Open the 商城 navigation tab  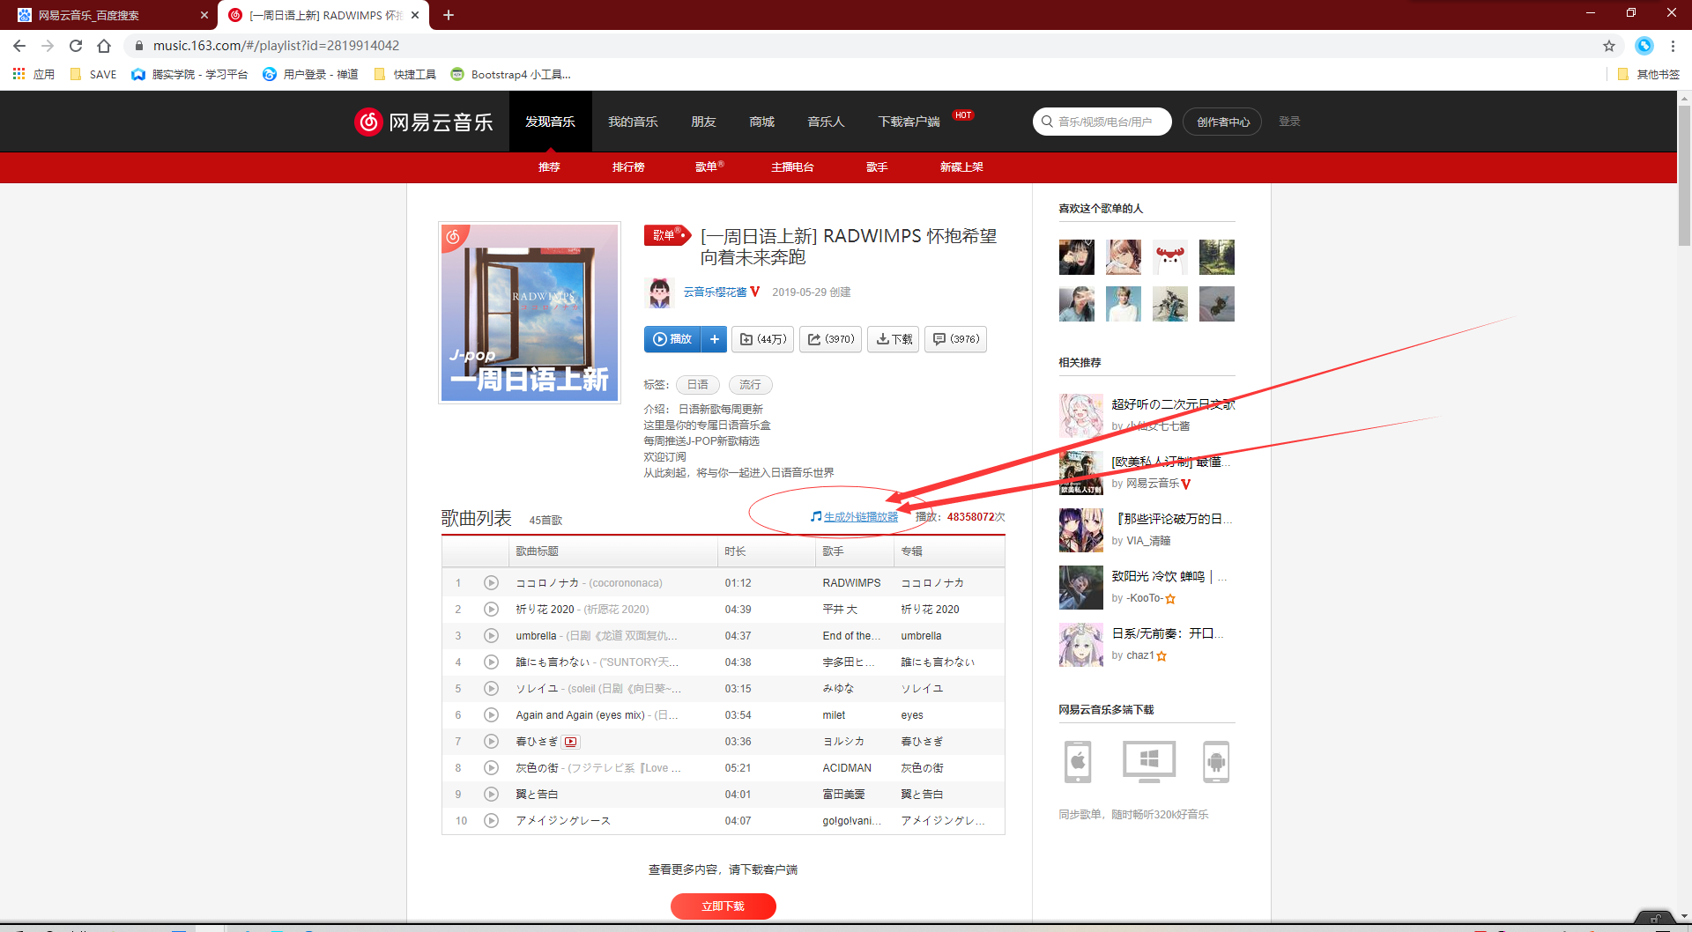tap(761, 122)
